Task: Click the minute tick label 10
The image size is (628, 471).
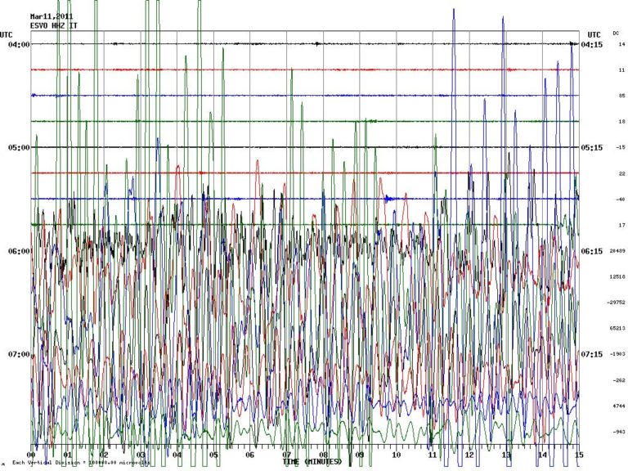Action: 396,455
